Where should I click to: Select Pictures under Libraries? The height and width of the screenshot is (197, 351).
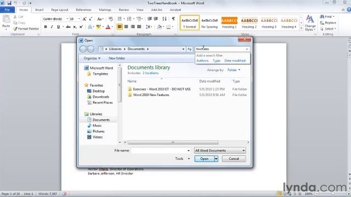(x=96, y=131)
